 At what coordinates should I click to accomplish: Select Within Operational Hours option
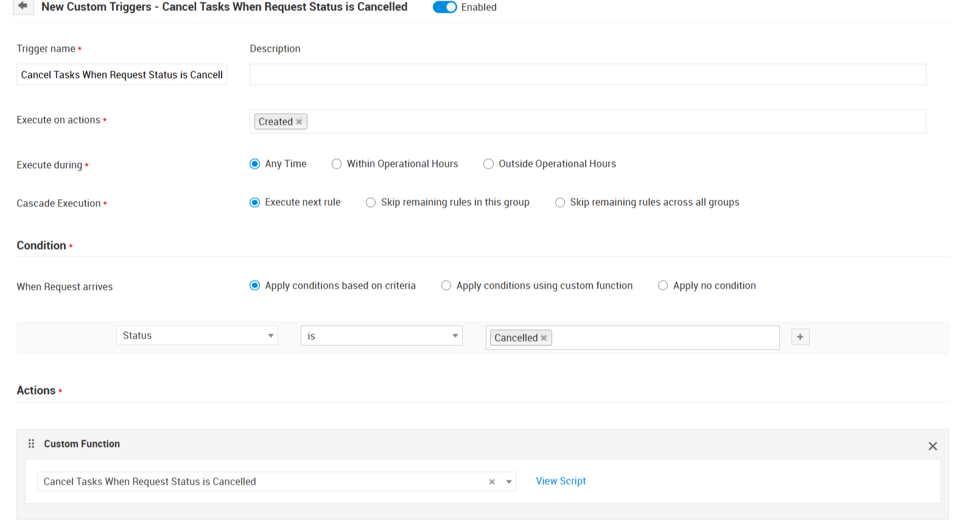[337, 164]
